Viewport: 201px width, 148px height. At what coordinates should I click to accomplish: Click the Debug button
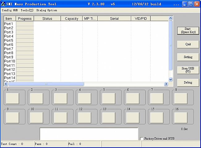(x=188, y=82)
